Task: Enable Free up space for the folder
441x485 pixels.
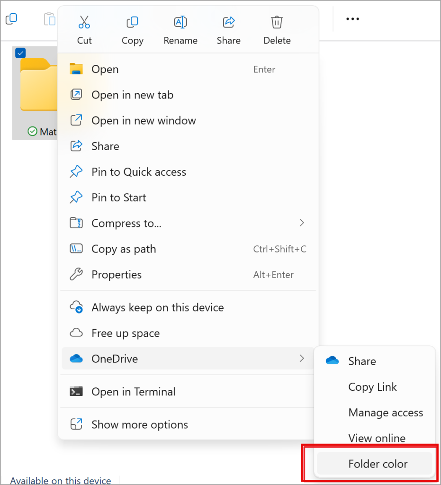Action: click(x=125, y=333)
